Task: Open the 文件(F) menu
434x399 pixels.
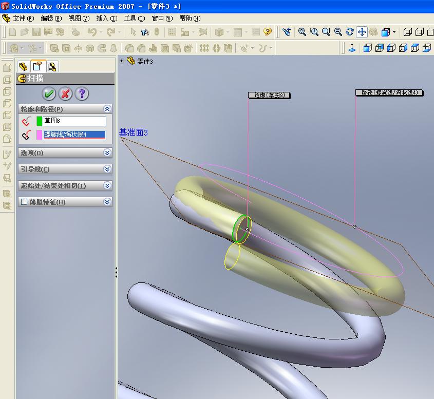Action: coord(24,18)
